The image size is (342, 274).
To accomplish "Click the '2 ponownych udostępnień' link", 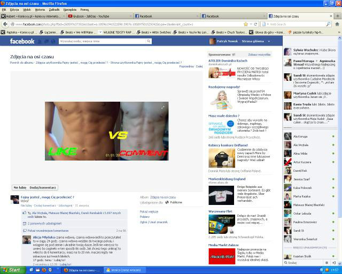I will 44,224.
